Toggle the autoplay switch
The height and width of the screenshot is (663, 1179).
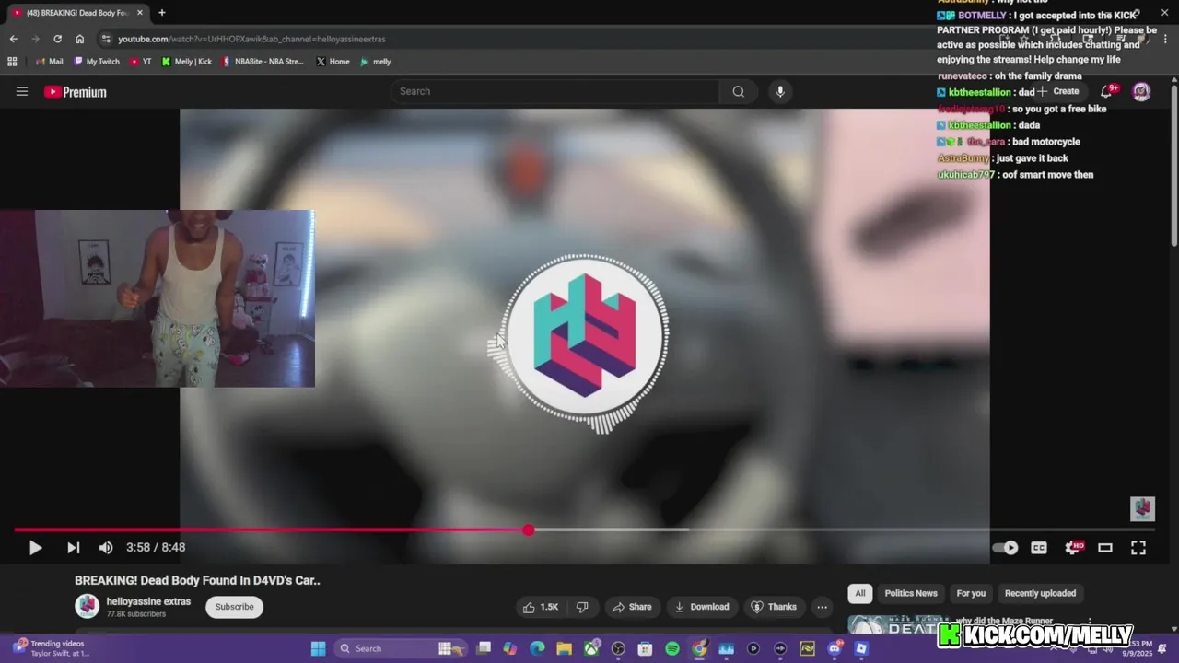click(1005, 548)
